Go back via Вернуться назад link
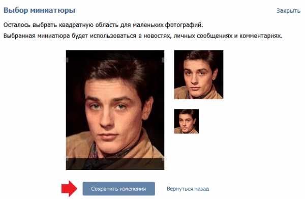 [188, 189]
